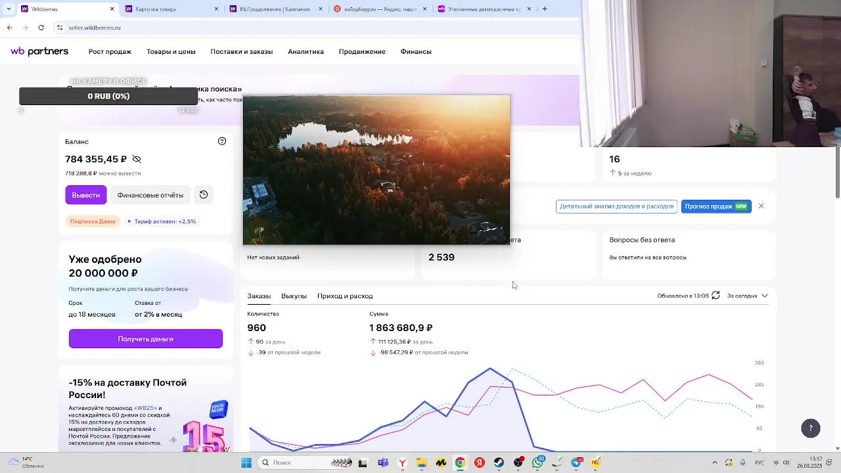Open Google Chrome from the taskbar

pyautogui.click(x=460, y=462)
